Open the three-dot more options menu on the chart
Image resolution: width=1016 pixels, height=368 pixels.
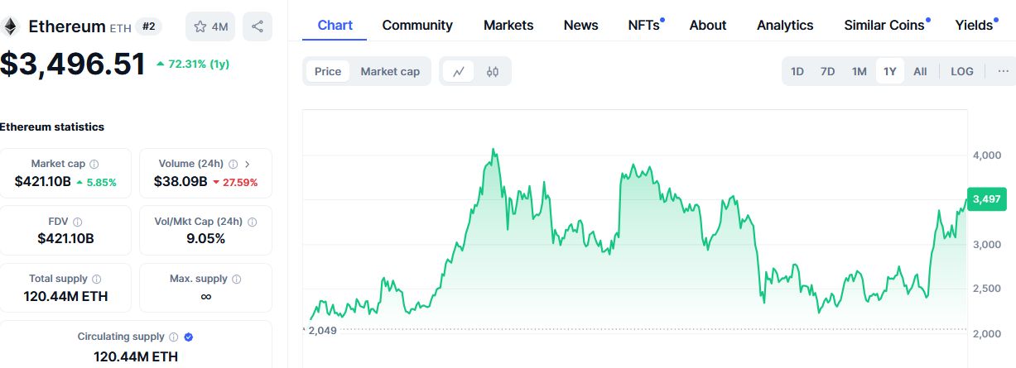[x=1003, y=71]
